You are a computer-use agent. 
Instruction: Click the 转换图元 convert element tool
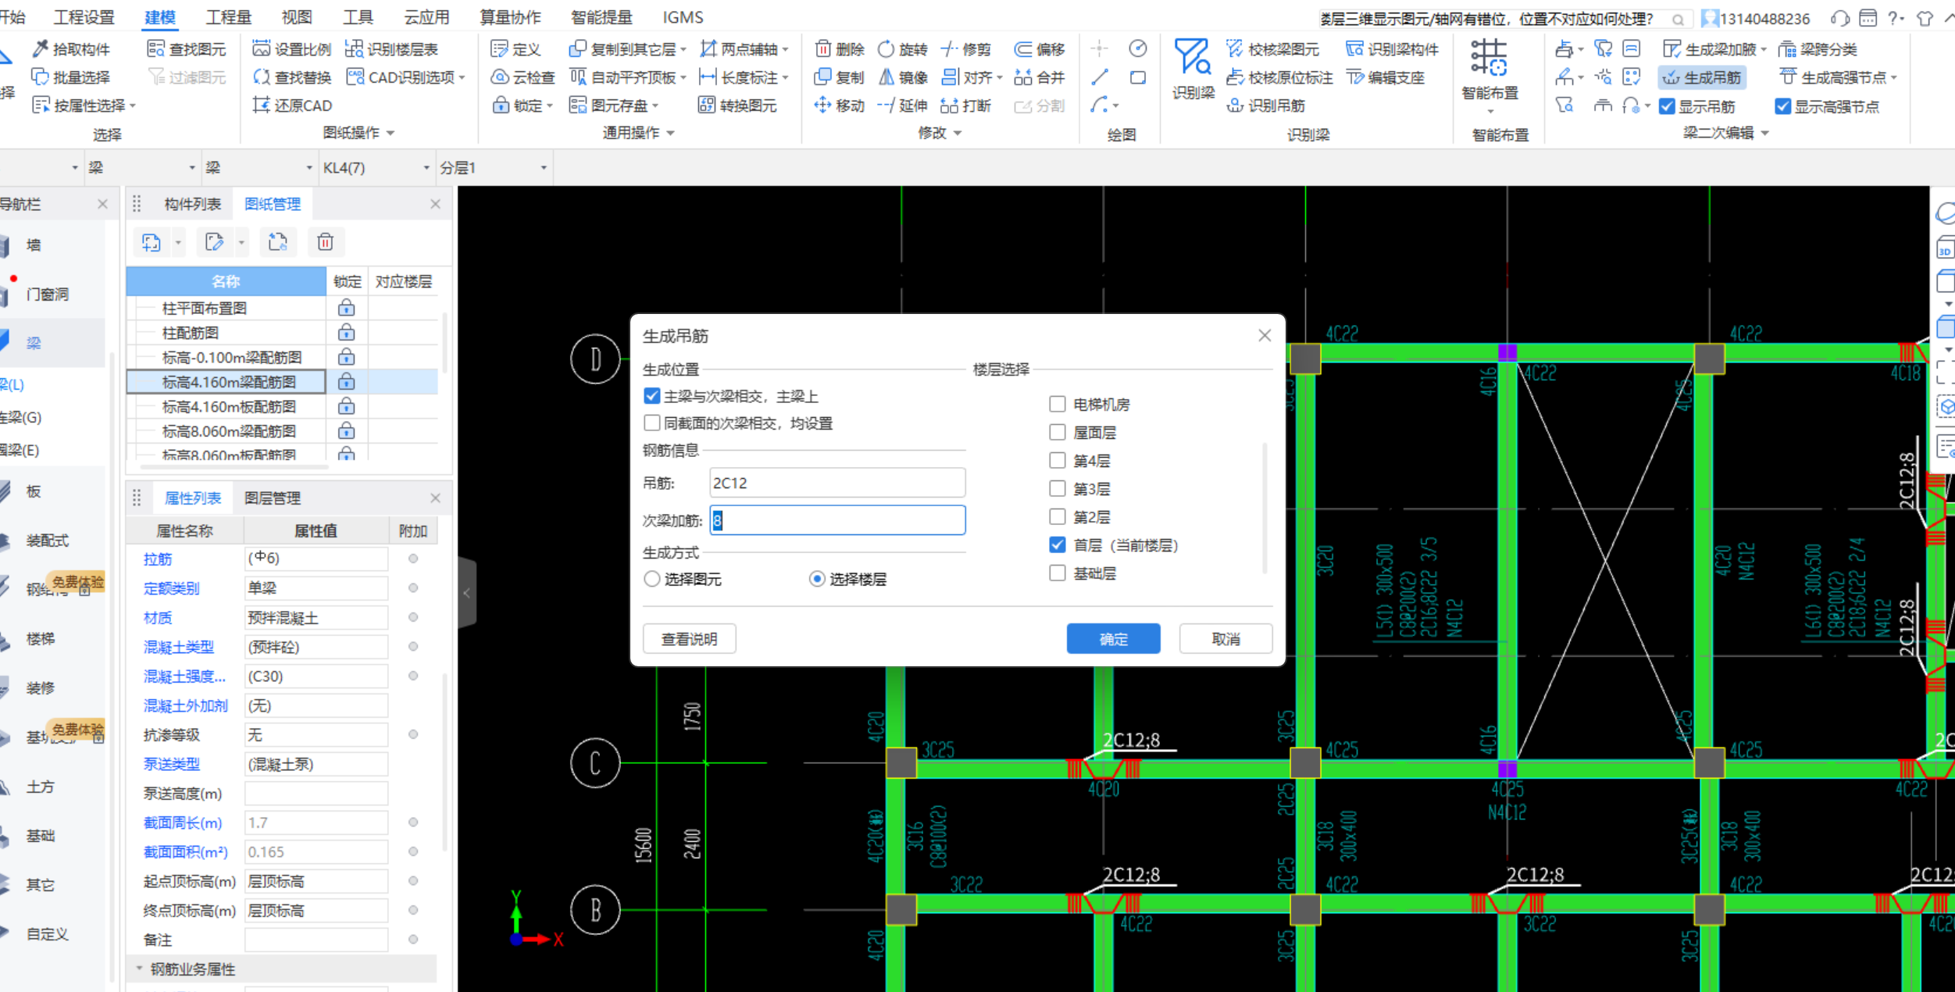click(737, 105)
